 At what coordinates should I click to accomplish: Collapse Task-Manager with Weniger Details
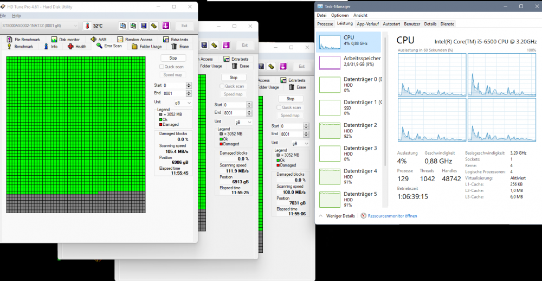point(337,216)
